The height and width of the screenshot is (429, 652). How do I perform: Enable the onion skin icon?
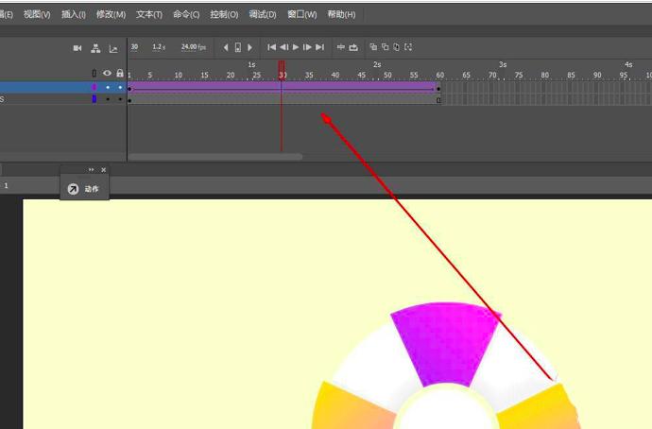pos(373,47)
